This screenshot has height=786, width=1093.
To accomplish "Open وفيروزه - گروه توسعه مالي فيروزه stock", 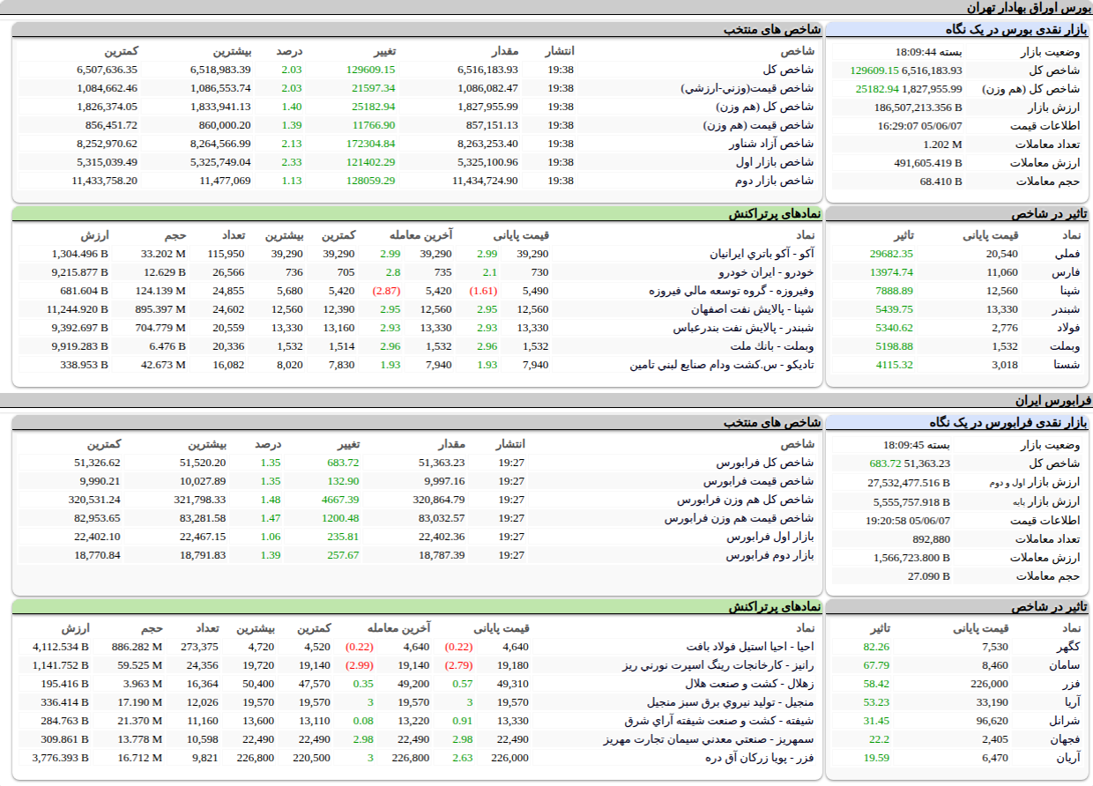I will point(732,291).
